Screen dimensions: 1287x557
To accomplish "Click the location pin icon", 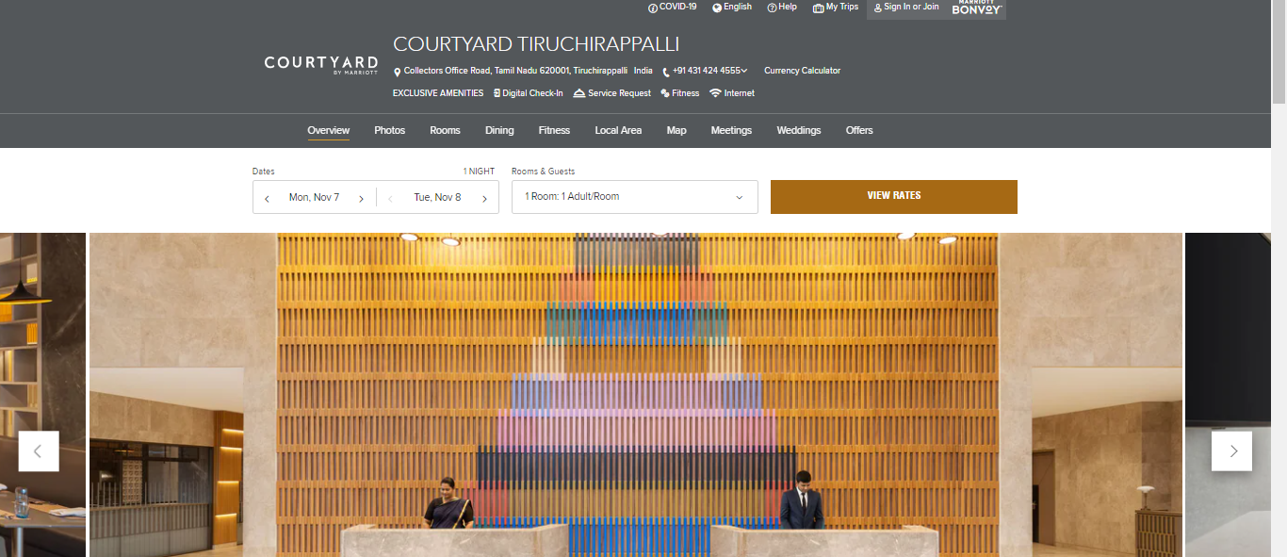I will [398, 72].
